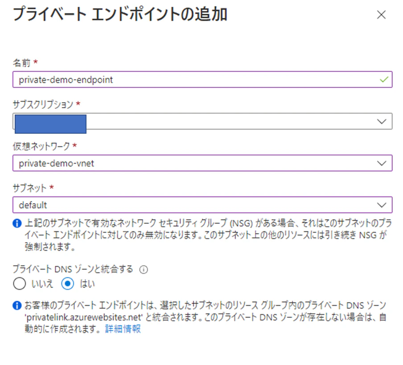This screenshot has width=403, height=365.
Task: Open the 詳細情報 link
Action: click(123, 329)
